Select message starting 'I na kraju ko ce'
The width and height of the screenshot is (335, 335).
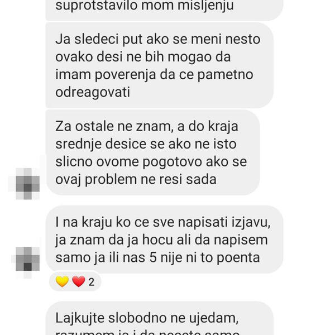coord(164,240)
